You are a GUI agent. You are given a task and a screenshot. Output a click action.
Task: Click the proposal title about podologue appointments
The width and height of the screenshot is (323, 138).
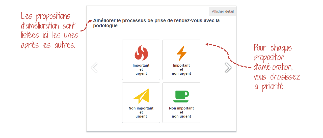click(156, 23)
